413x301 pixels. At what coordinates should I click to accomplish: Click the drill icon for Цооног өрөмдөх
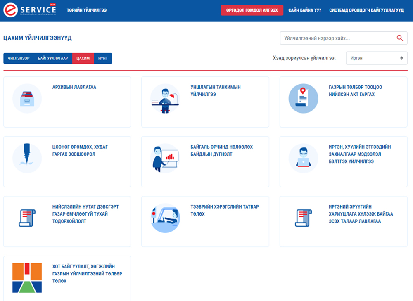[x=27, y=158]
